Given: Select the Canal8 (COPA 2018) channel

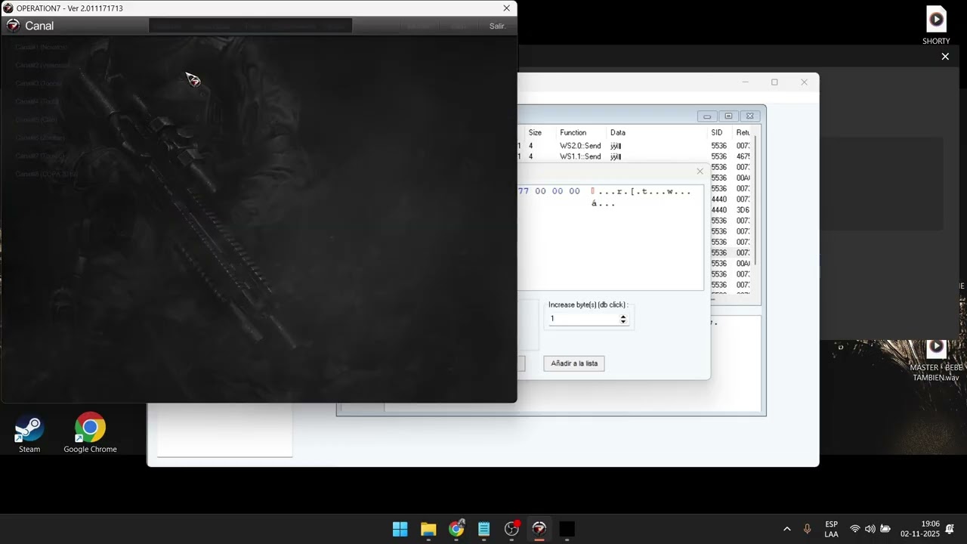Looking at the screenshot, I should 47,174.
